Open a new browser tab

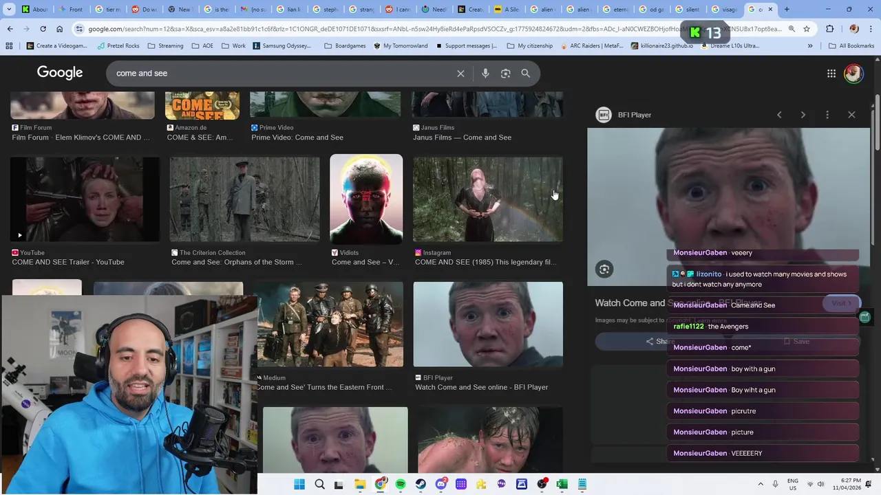tap(787, 10)
